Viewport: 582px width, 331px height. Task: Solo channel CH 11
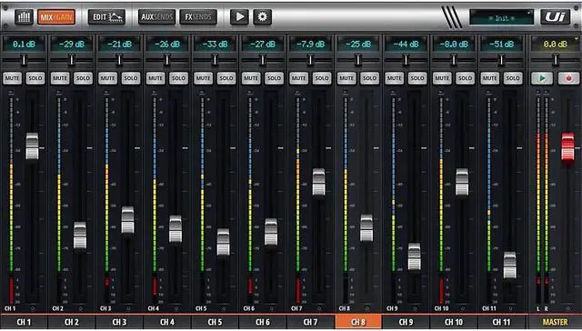click(513, 78)
